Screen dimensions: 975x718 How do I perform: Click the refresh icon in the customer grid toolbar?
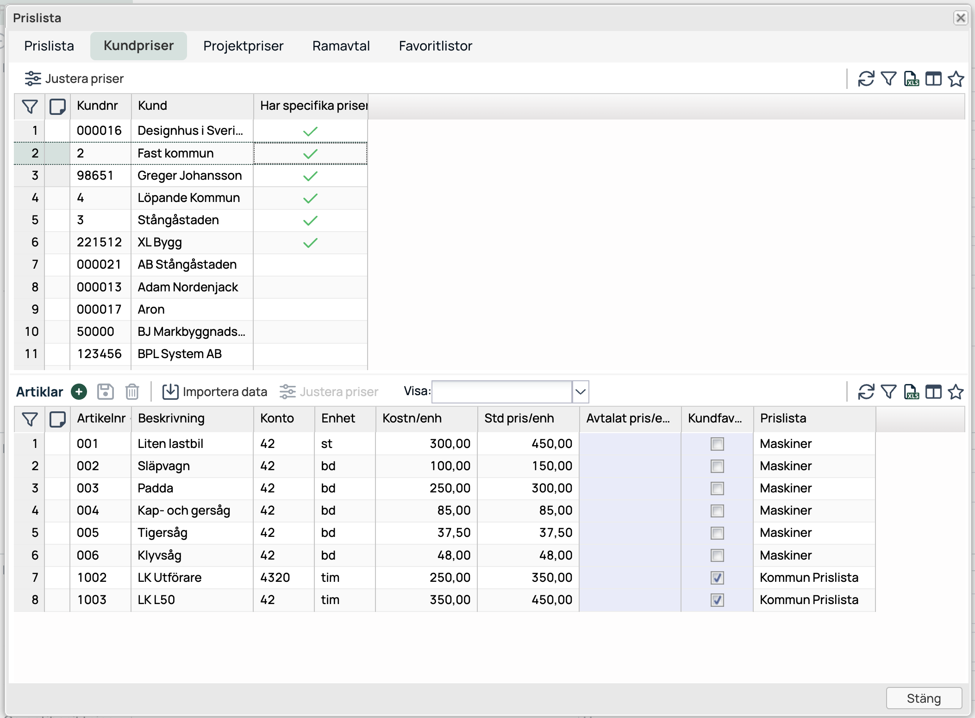coord(866,79)
